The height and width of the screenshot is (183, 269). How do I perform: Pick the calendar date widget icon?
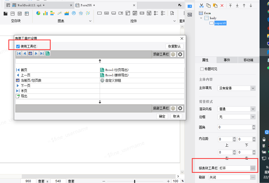click(x=135, y=13)
